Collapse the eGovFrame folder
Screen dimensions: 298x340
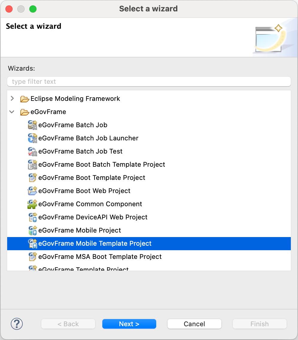pos(12,112)
